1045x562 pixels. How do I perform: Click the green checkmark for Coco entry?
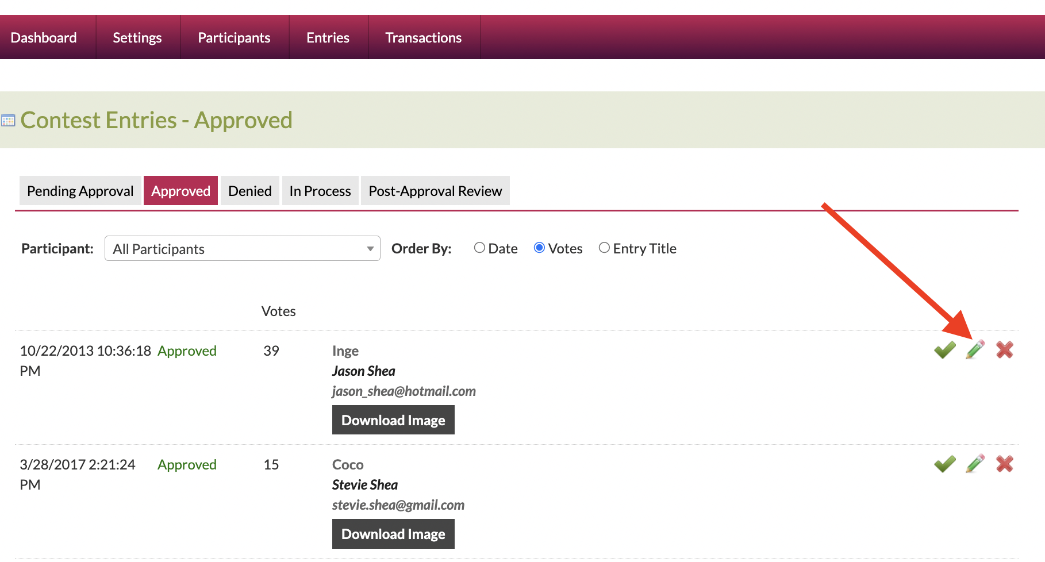(944, 464)
